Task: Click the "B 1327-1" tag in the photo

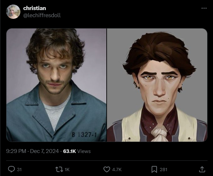Action: tap(84, 135)
